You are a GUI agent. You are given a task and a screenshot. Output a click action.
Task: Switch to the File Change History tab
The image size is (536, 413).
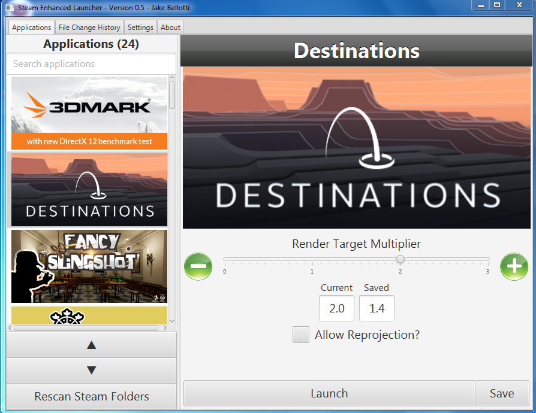pyautogui.click(x=89, y=28)
